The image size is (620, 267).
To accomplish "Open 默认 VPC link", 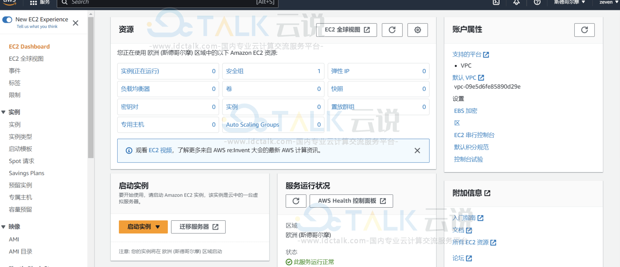I will pos(468,78).
